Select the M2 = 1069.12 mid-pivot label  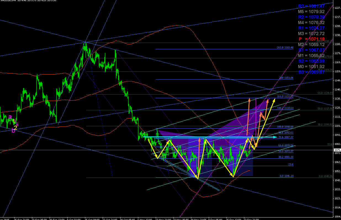coord(311,45)
